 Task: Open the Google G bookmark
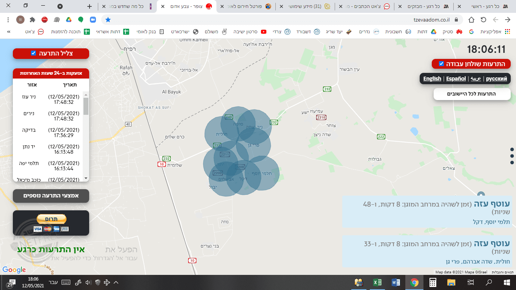(x=471, y=32)
